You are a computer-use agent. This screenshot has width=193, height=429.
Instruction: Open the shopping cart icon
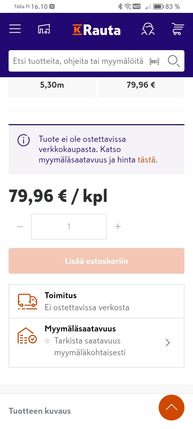click(177, 29)
